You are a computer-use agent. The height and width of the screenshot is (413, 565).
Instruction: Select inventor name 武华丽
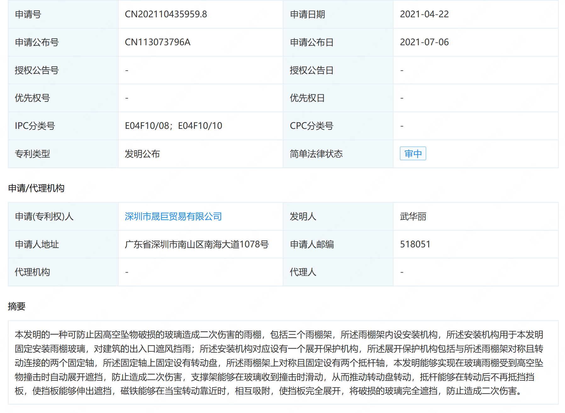pos(413,217)
